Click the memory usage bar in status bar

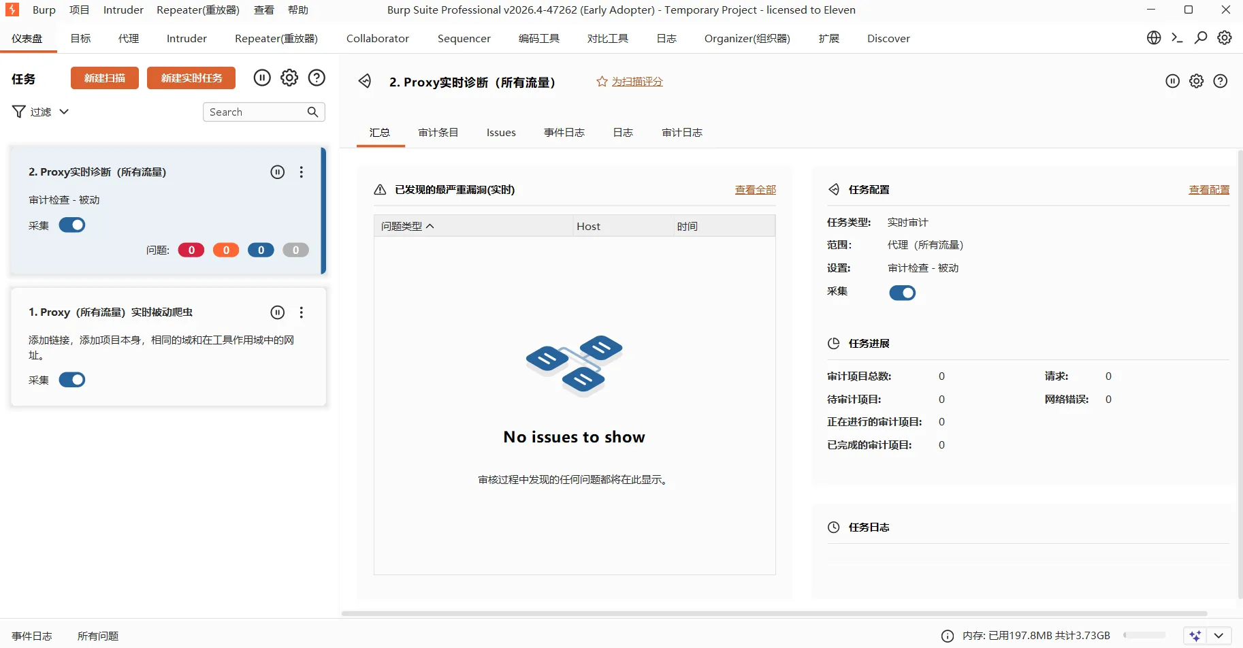(x=1144, y=635)
